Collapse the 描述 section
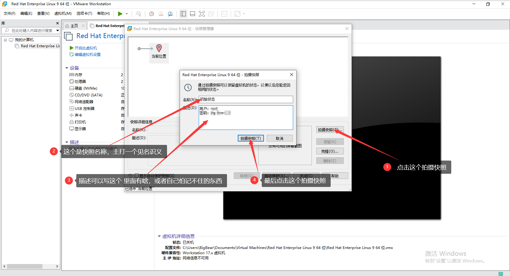The height and width of the screenshot is (276, 510). click(67, 142)
